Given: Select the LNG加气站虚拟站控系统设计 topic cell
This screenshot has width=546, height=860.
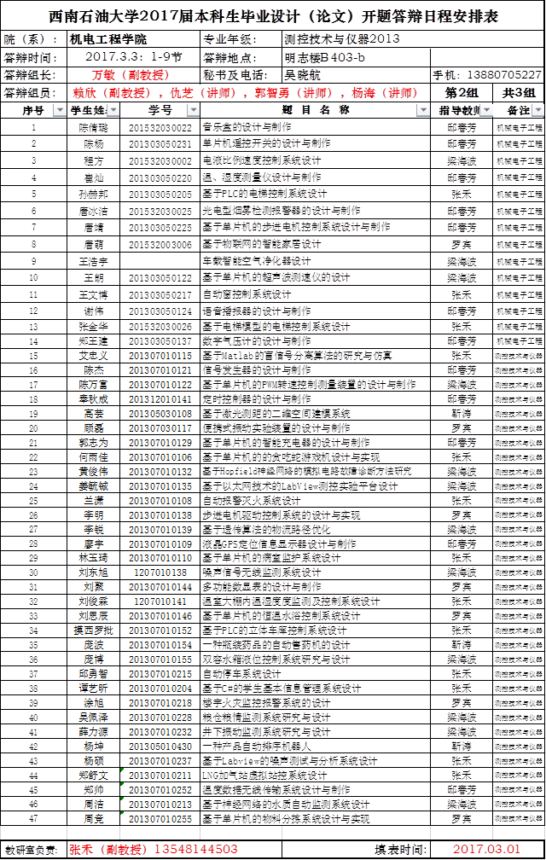Looking at the screenshot, I should tap(264, 776).
